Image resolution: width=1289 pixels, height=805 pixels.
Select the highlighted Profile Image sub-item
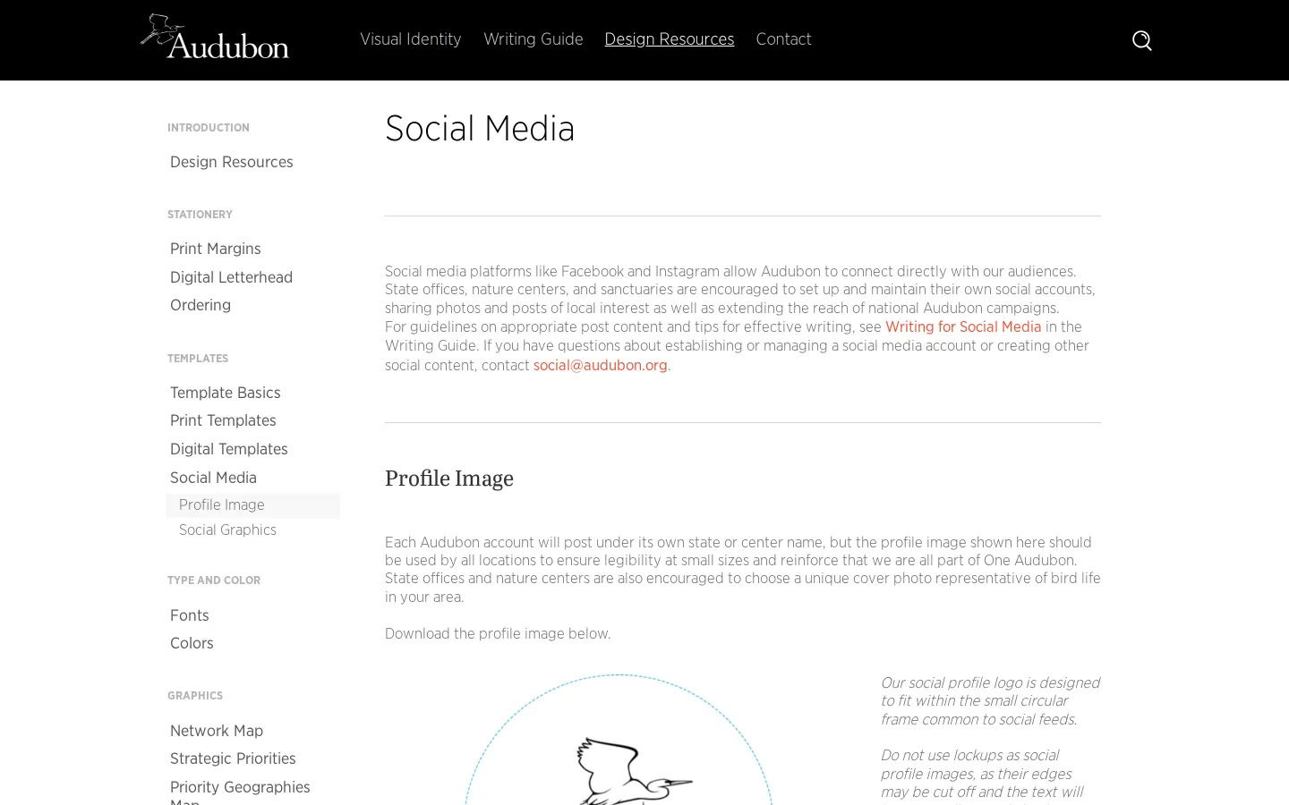[253, 505]
